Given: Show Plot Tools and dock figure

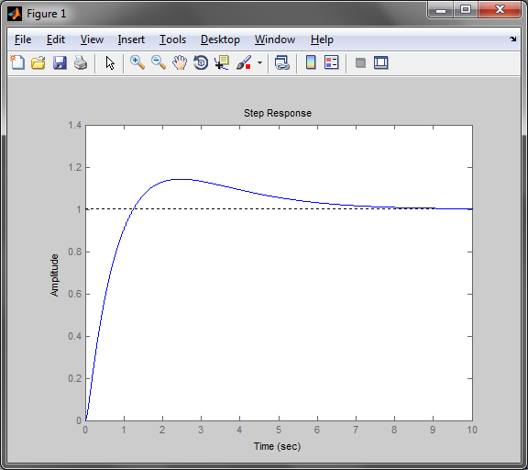Looking at the screenshot, I should tap(381, 62).
